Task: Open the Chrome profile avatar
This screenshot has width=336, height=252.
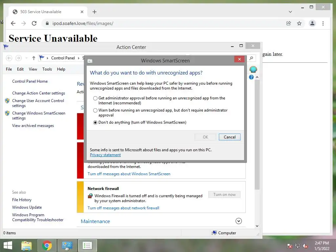Action: point(312,23)
